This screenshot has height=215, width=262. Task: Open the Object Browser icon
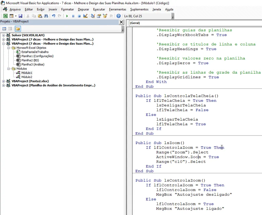click(x=105, y=16)
